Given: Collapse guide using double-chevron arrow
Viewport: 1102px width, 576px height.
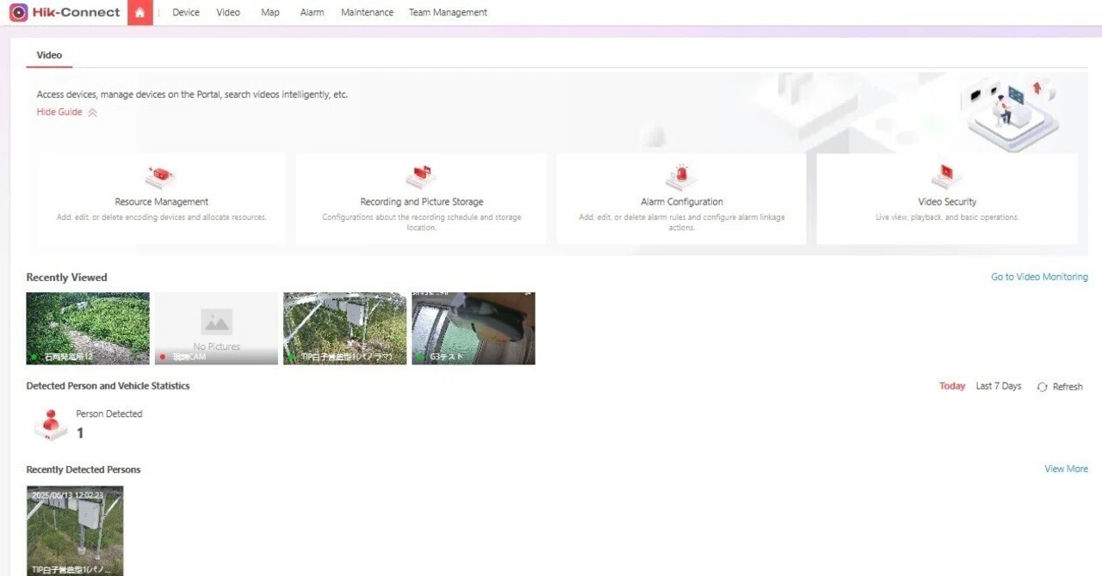Looking at the screenshot, I should click(93, 113).
